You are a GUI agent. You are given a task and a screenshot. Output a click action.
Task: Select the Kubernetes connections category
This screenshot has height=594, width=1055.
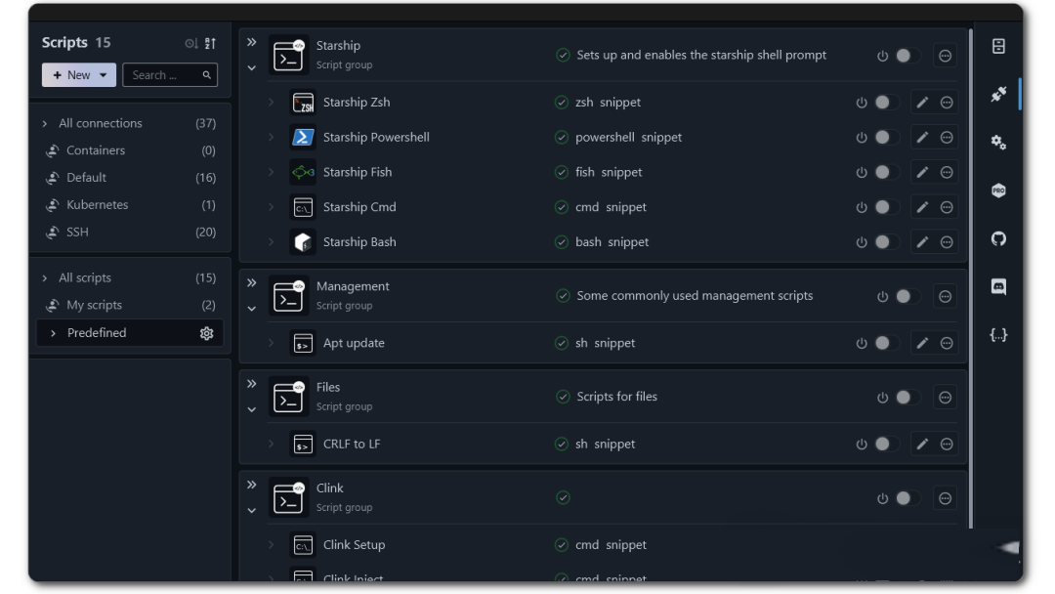[97, 205]
